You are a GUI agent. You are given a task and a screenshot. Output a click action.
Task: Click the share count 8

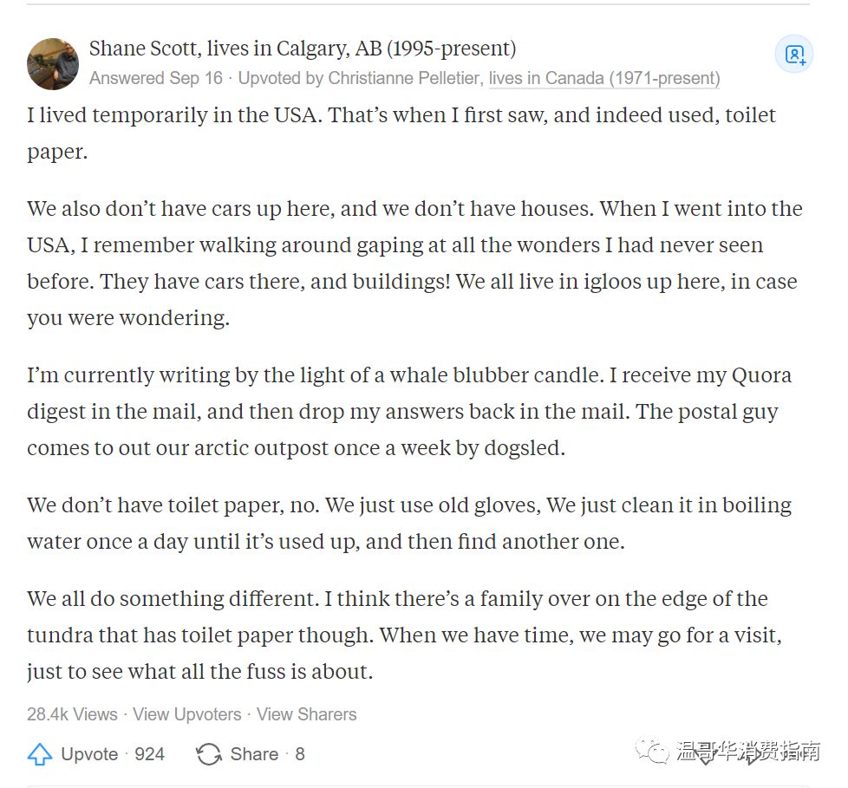point(300,754)
